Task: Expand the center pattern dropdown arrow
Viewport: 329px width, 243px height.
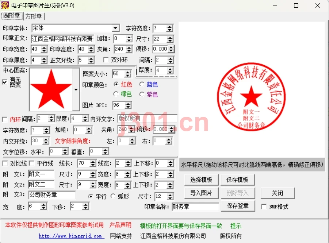Action: 76,89
